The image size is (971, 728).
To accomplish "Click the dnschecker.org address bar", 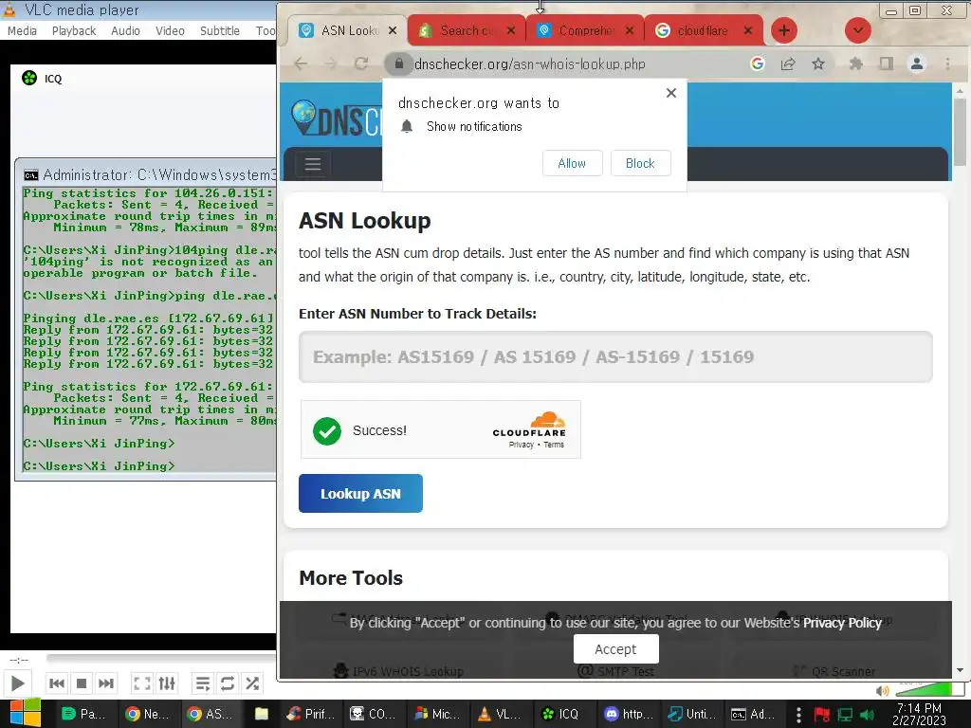I will tap(529, 64).
